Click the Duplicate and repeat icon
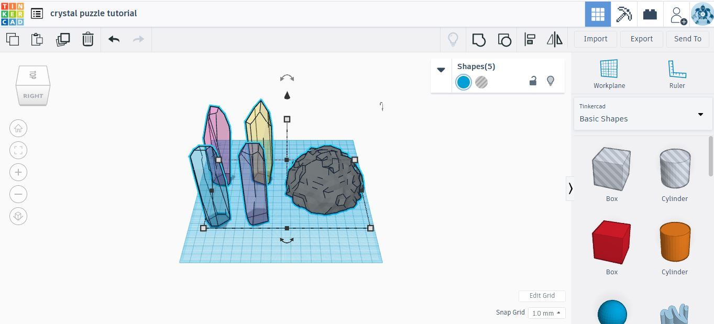 (x=63, y=39)
